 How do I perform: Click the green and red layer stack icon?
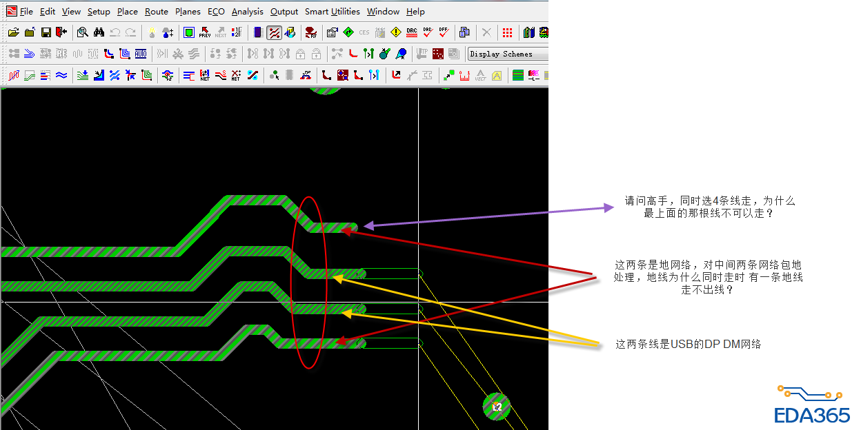pyautogui.click(x=518, y=75)
